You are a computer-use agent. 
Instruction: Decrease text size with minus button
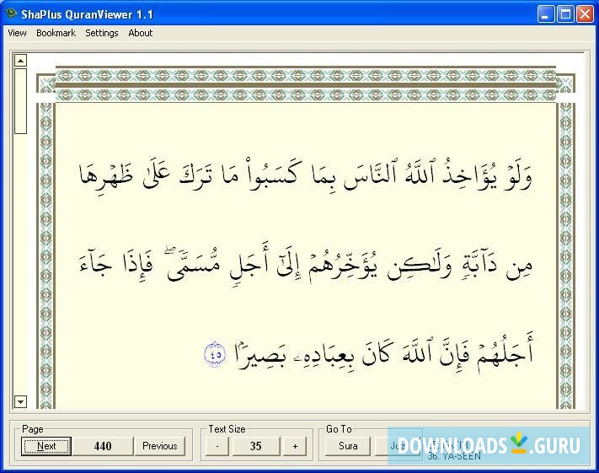[x=217, y=446]
